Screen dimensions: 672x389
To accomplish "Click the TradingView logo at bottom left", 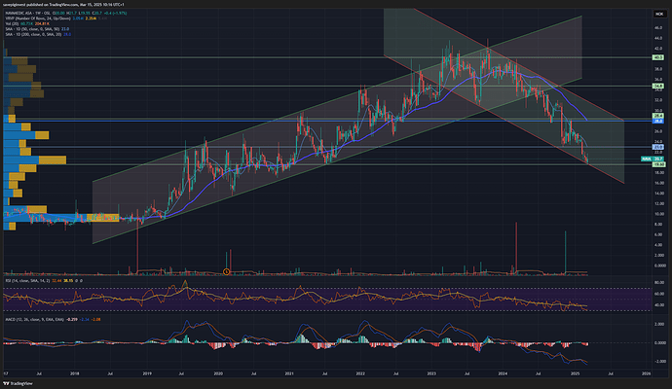I will point(18,383).
